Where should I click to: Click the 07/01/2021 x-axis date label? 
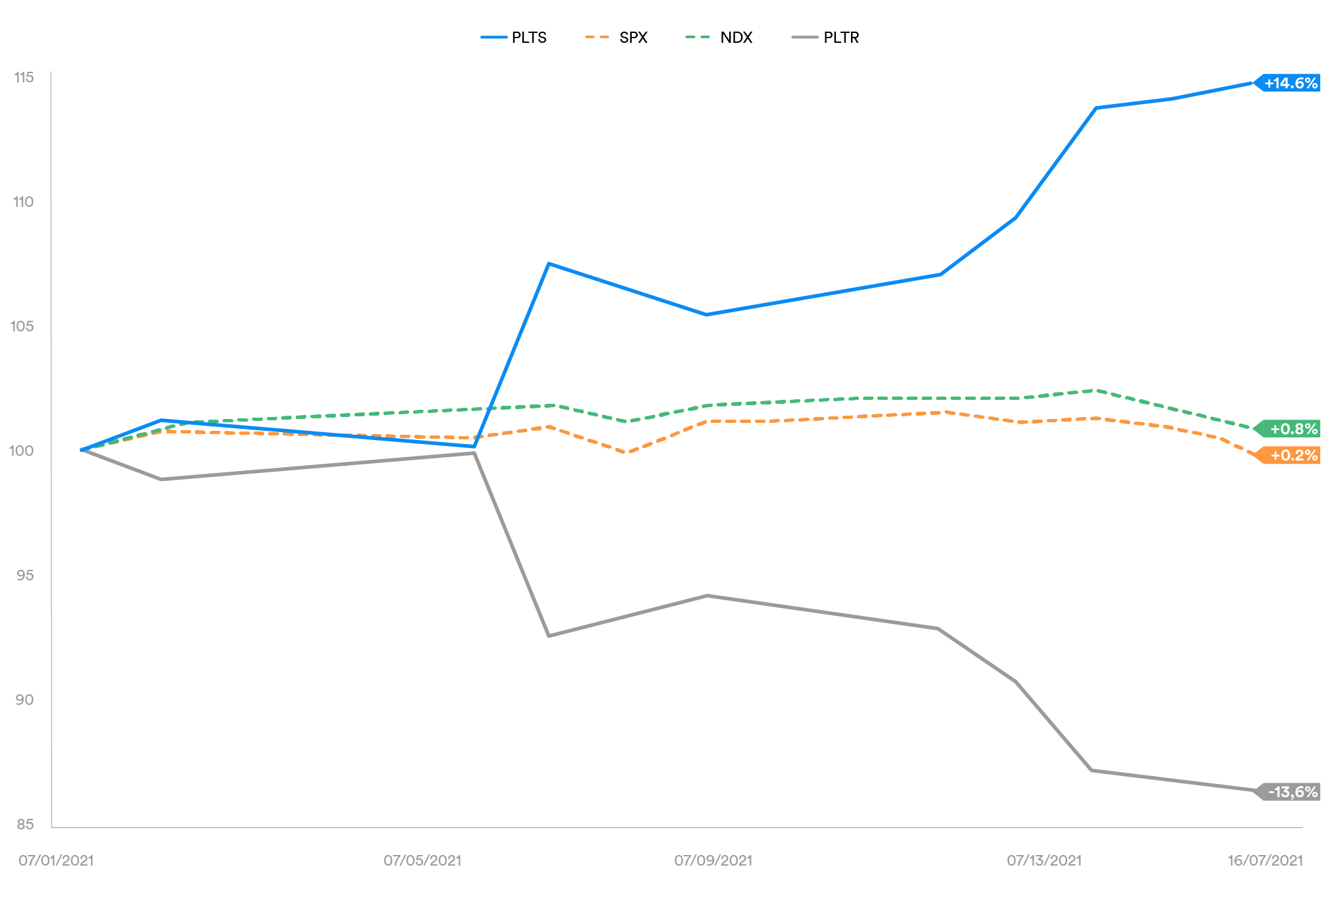coord(56,860)
